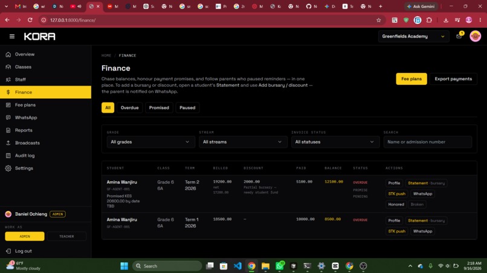Click the address bar URL

[73, 20]
